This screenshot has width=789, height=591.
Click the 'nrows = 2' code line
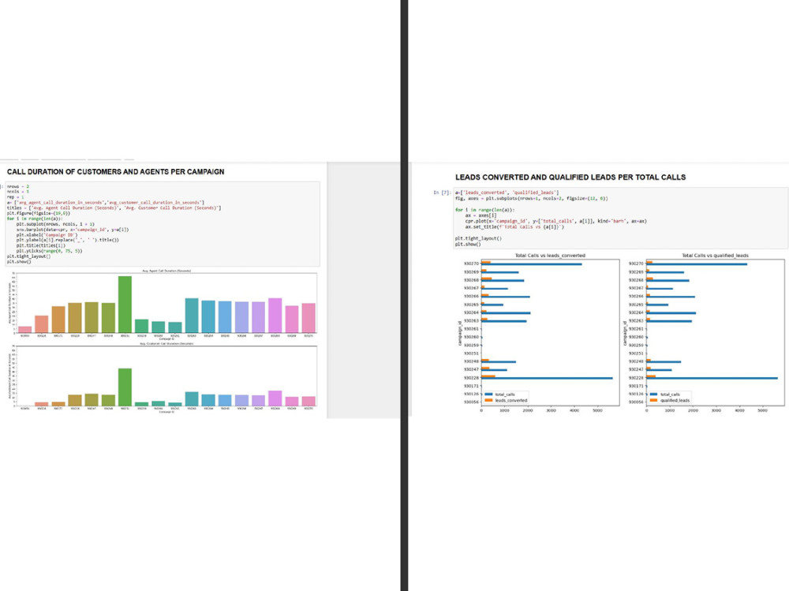click(18, 186)
